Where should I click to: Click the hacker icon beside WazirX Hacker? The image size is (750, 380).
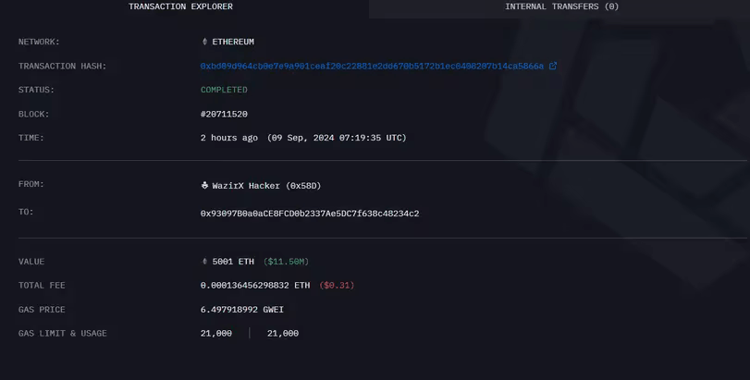pyautogui.click(x=204, y=186)
